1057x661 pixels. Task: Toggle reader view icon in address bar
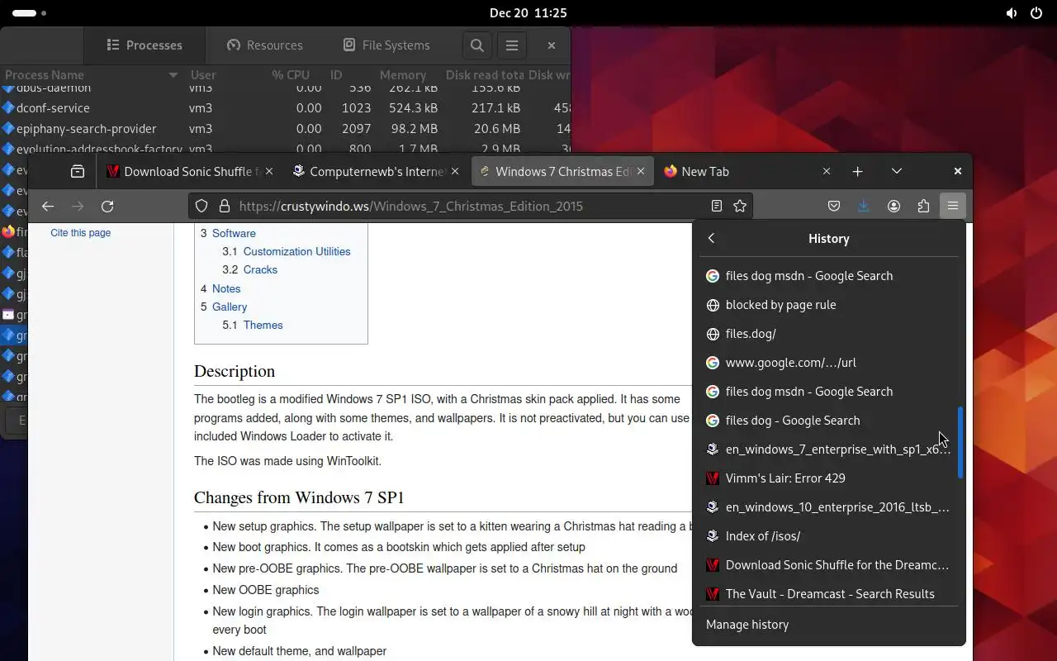click(x=717, y=206)
